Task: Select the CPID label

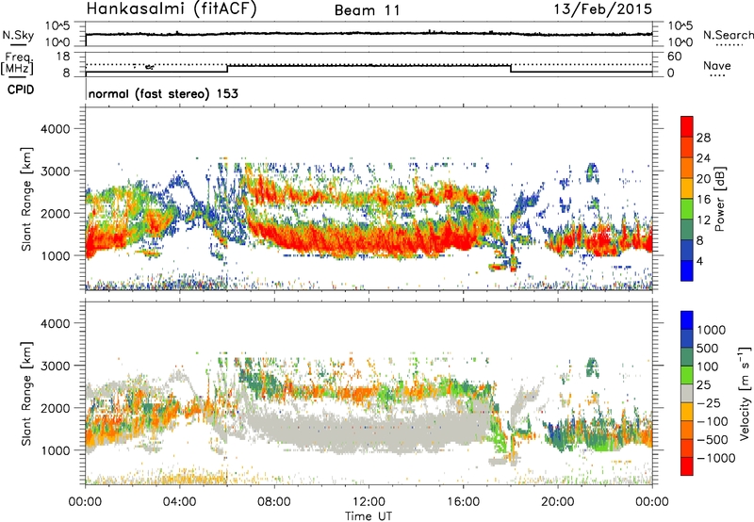Action: [21, 90]
